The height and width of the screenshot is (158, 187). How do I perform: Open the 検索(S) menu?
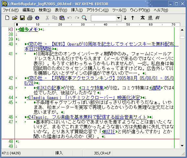[45, 10]
